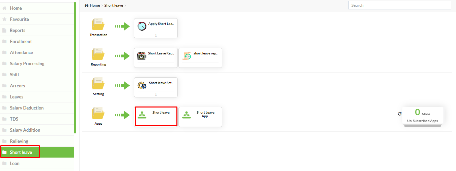Click the Loan folder icon in sidebar
The width and height of the screenshot is (456, 171).
[4, 163]
